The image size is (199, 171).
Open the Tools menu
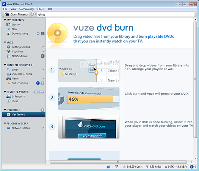(40, 9)
